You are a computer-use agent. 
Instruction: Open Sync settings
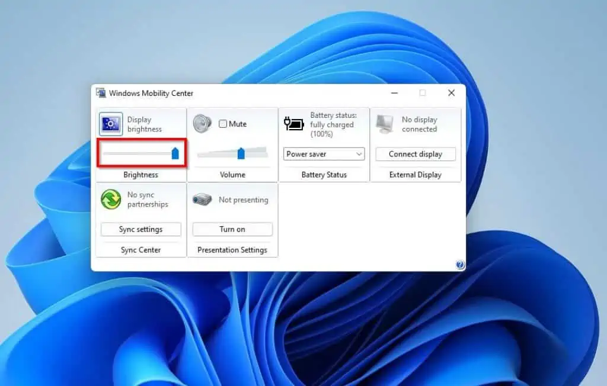140,229
